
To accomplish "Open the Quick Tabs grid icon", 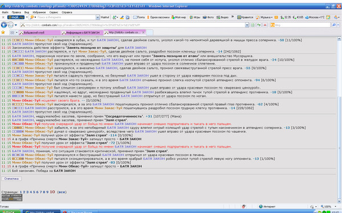I will click(x=12, y=32).
